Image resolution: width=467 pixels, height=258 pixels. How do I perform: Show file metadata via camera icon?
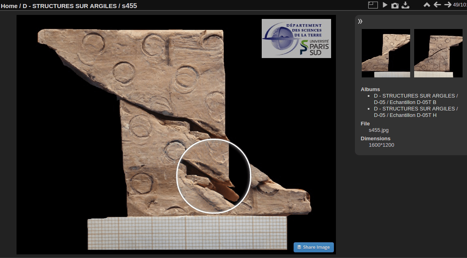tap(395, 5)
